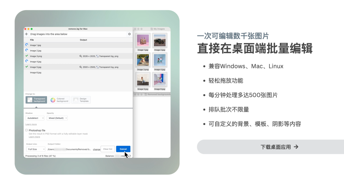344x184 pixels.
Task: Click the thumbnail Image 6.jpg in My Images
Action: click(x=160, y=80)
